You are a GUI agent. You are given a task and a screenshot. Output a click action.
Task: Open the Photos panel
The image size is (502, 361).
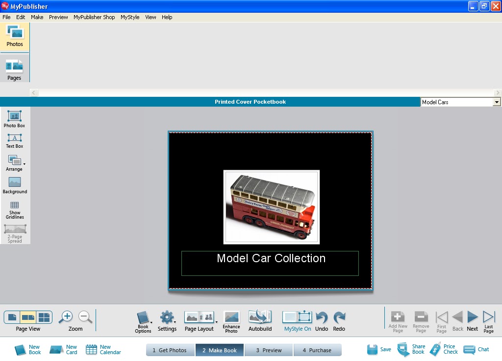coord(15,36)
